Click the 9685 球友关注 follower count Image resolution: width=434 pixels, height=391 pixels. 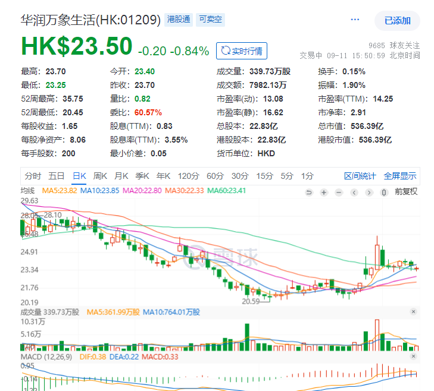coord(394,45)
